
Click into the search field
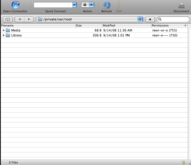173,19
